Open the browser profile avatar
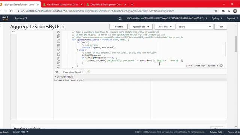Image resolution: width=240 pixels, height=135 pixels. coord(235,11)
